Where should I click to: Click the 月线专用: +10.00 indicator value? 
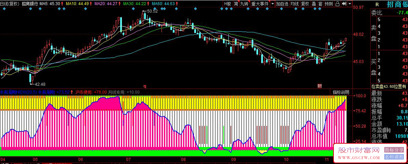pyautogui.click(x=124, y=92)
